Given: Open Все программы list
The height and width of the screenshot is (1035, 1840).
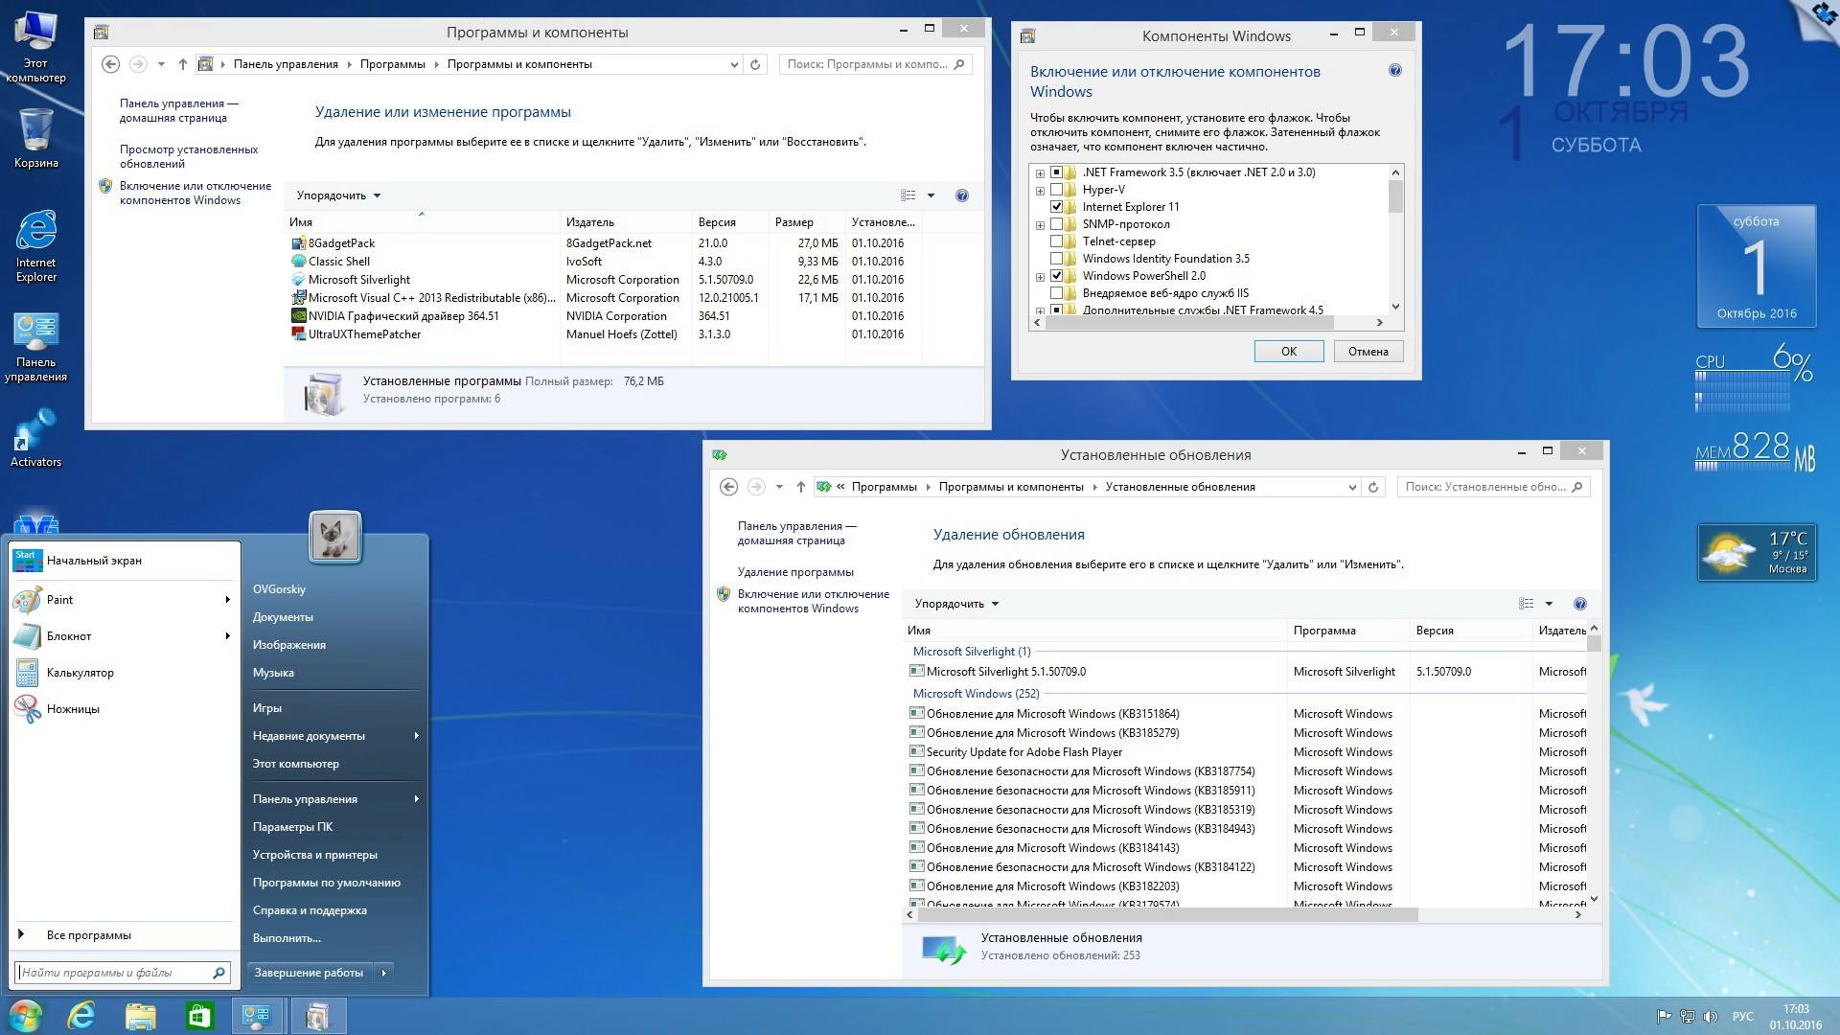Looking at the screenshot, I should click(88, 935).
